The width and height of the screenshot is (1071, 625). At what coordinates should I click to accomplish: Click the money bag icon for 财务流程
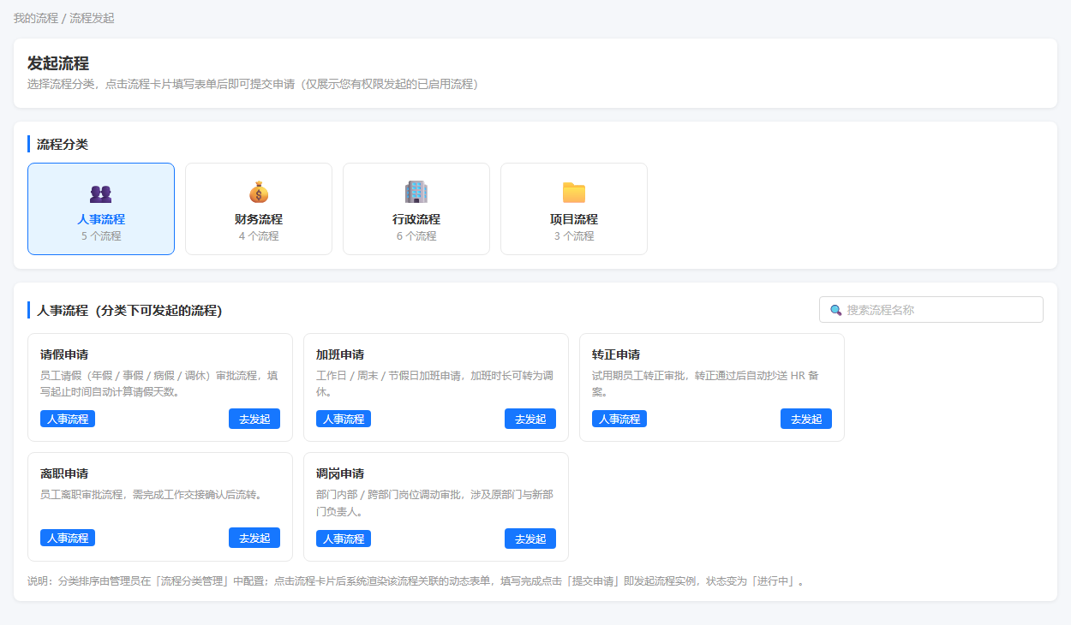click(259, 193)
